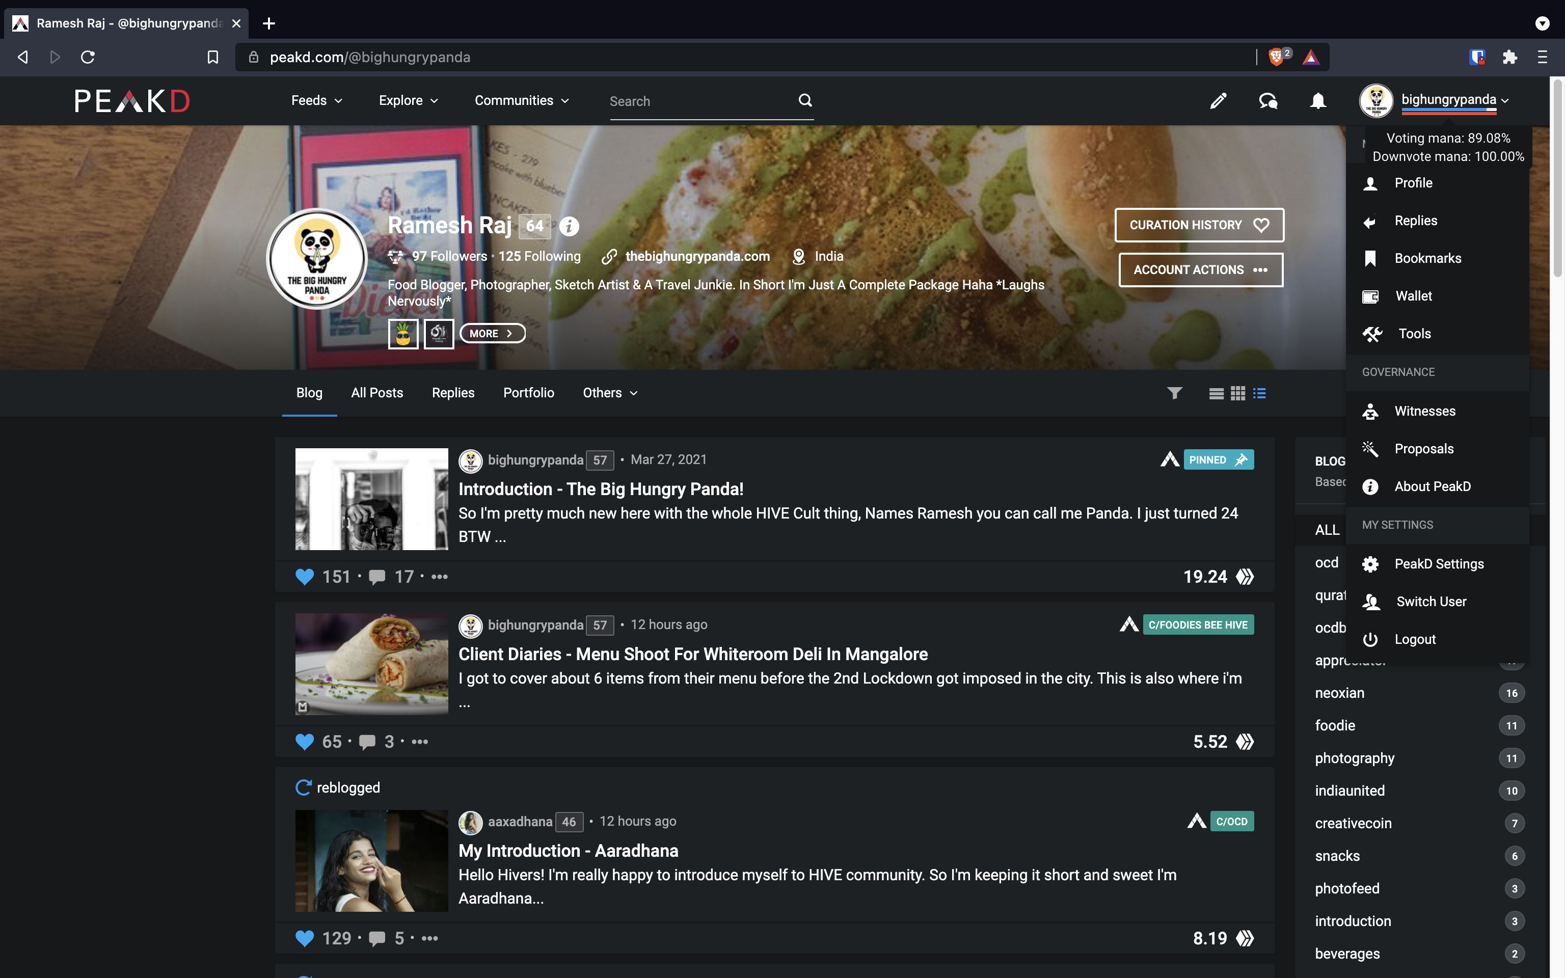Image resolution: width=1565 pixels, height=978 pixels.
Task: Filter blog by neoxian tag
Action: (1339, 693)
